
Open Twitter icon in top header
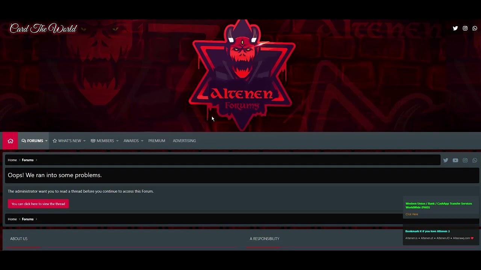click(455, 28)
